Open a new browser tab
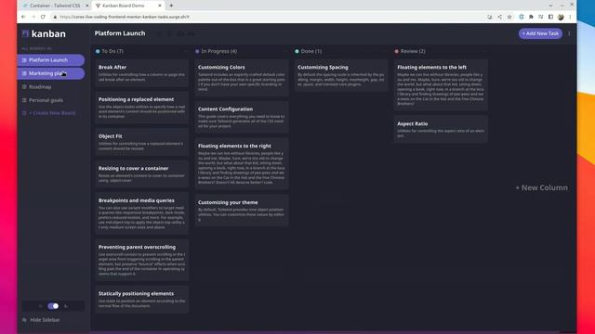The image size is (595, 334). pos(171,6)
